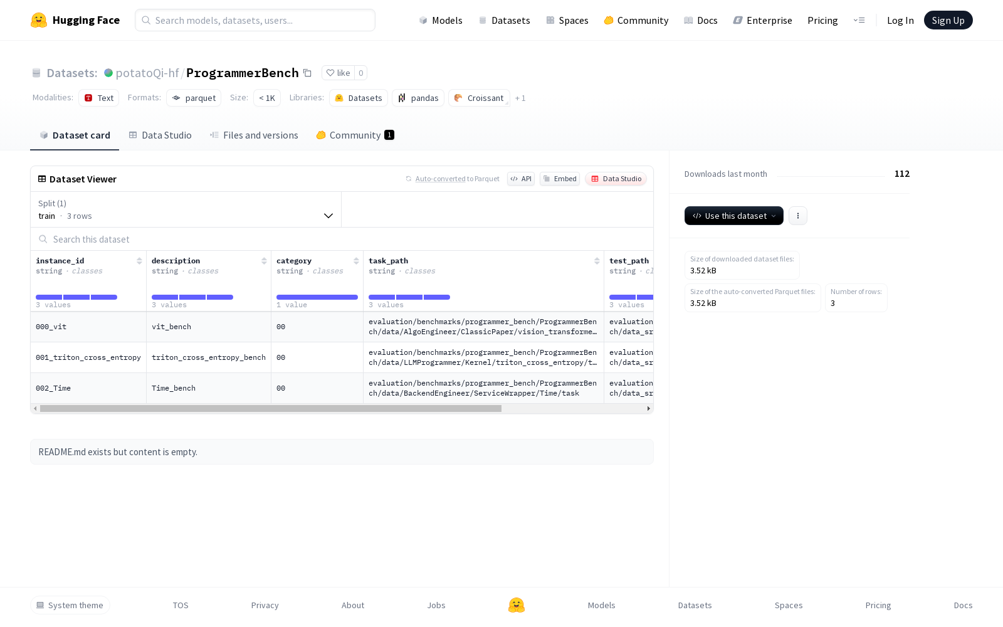This screenshot has width=1003, height=627.
Task: Go to Models in the top navigation
Action: (441, 20)
